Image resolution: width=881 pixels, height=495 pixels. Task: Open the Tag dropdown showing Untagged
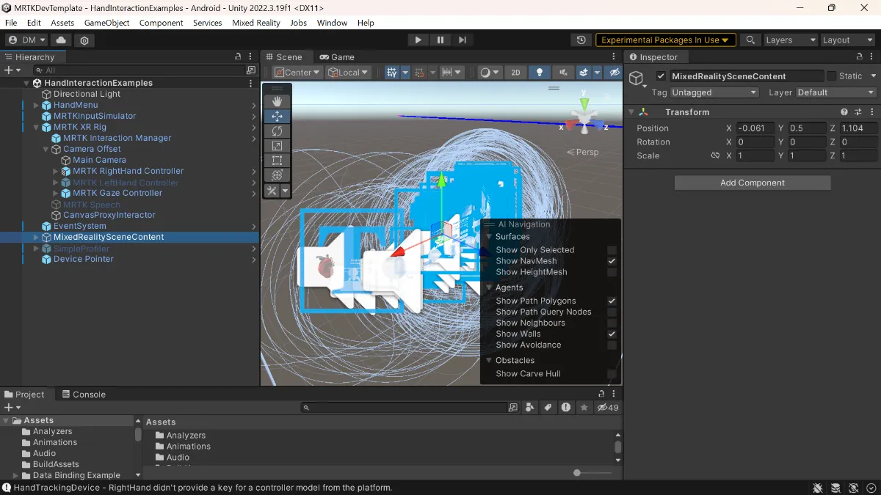pyautogui.click(x=714, y=92)
